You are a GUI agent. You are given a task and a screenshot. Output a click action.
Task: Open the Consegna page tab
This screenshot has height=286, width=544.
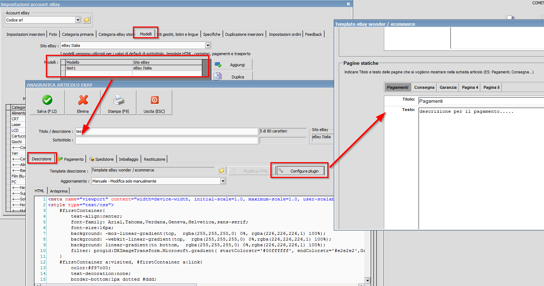click(424, 87)
